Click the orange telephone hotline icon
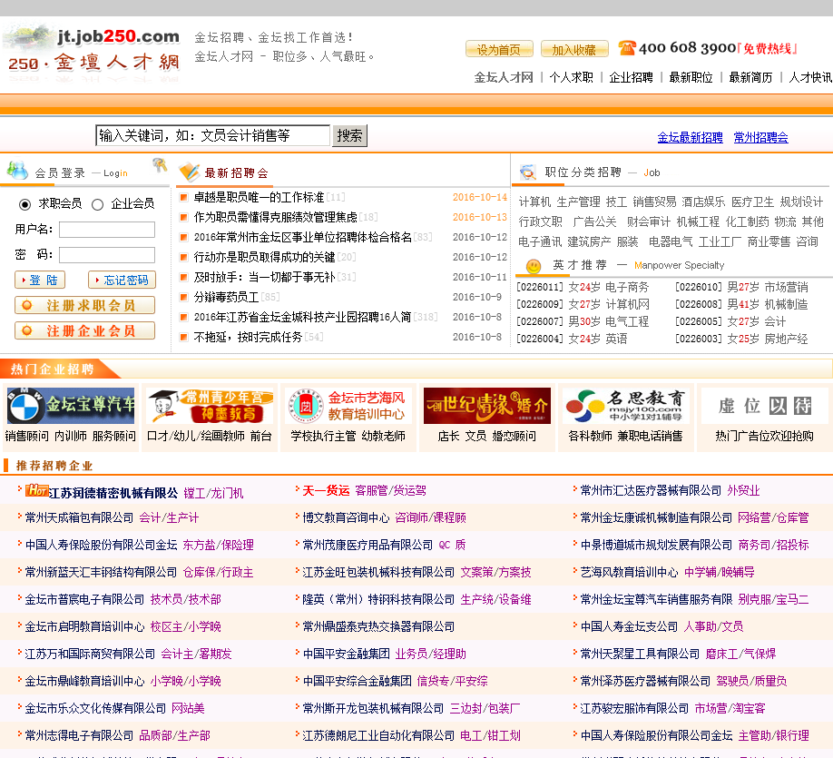The width and height of the screenshot is (833, 758). (627, 48)
